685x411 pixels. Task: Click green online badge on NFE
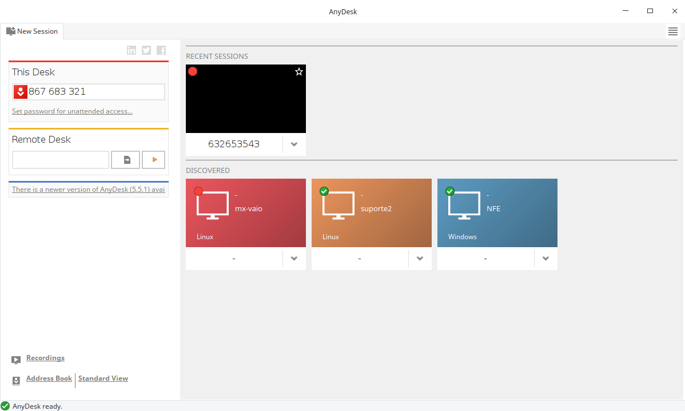450,191
